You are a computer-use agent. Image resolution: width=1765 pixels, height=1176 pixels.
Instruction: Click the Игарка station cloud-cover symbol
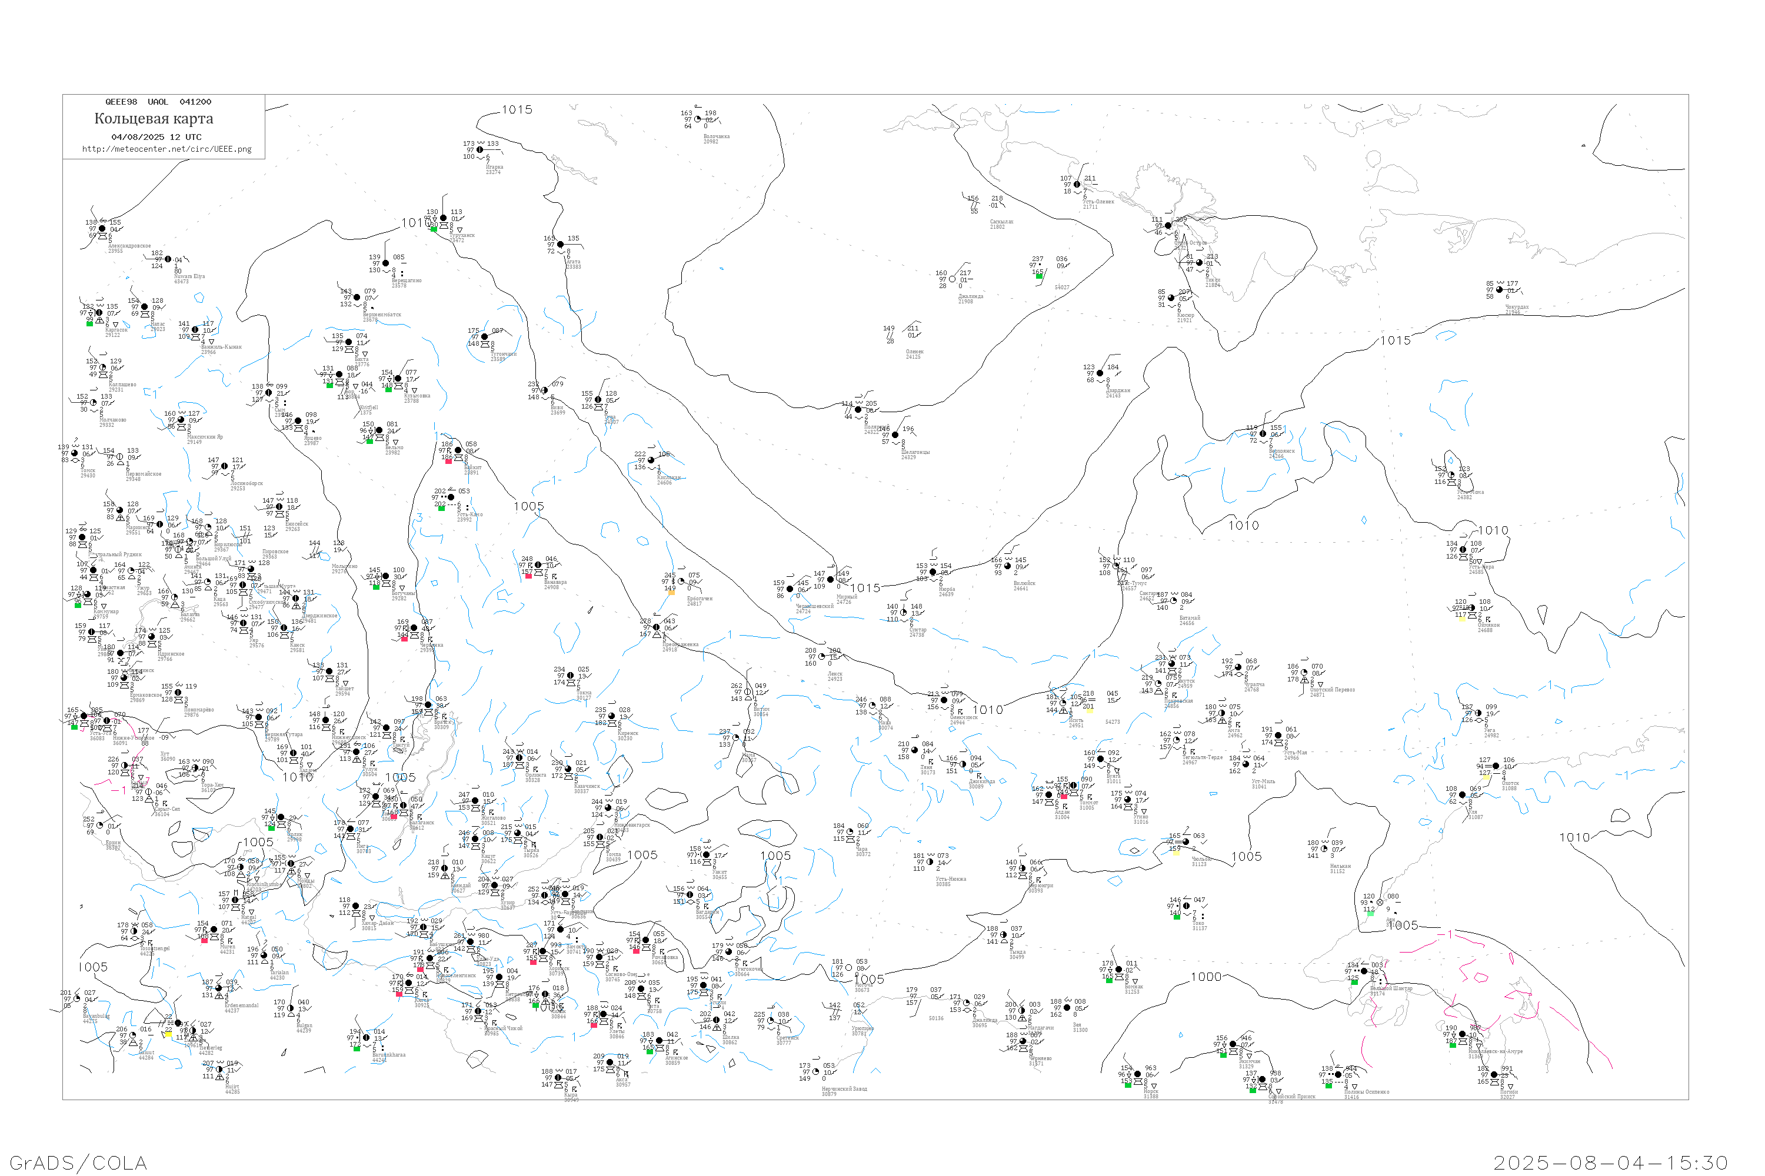coord(480,150)
